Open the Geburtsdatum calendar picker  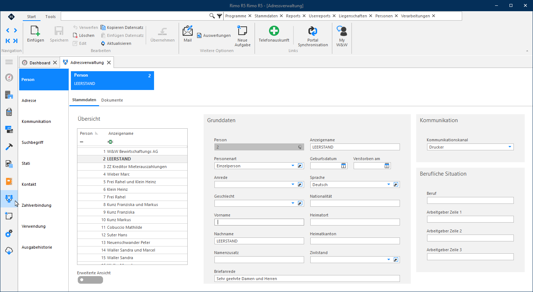pyautogui.click(x=344, y=166)
